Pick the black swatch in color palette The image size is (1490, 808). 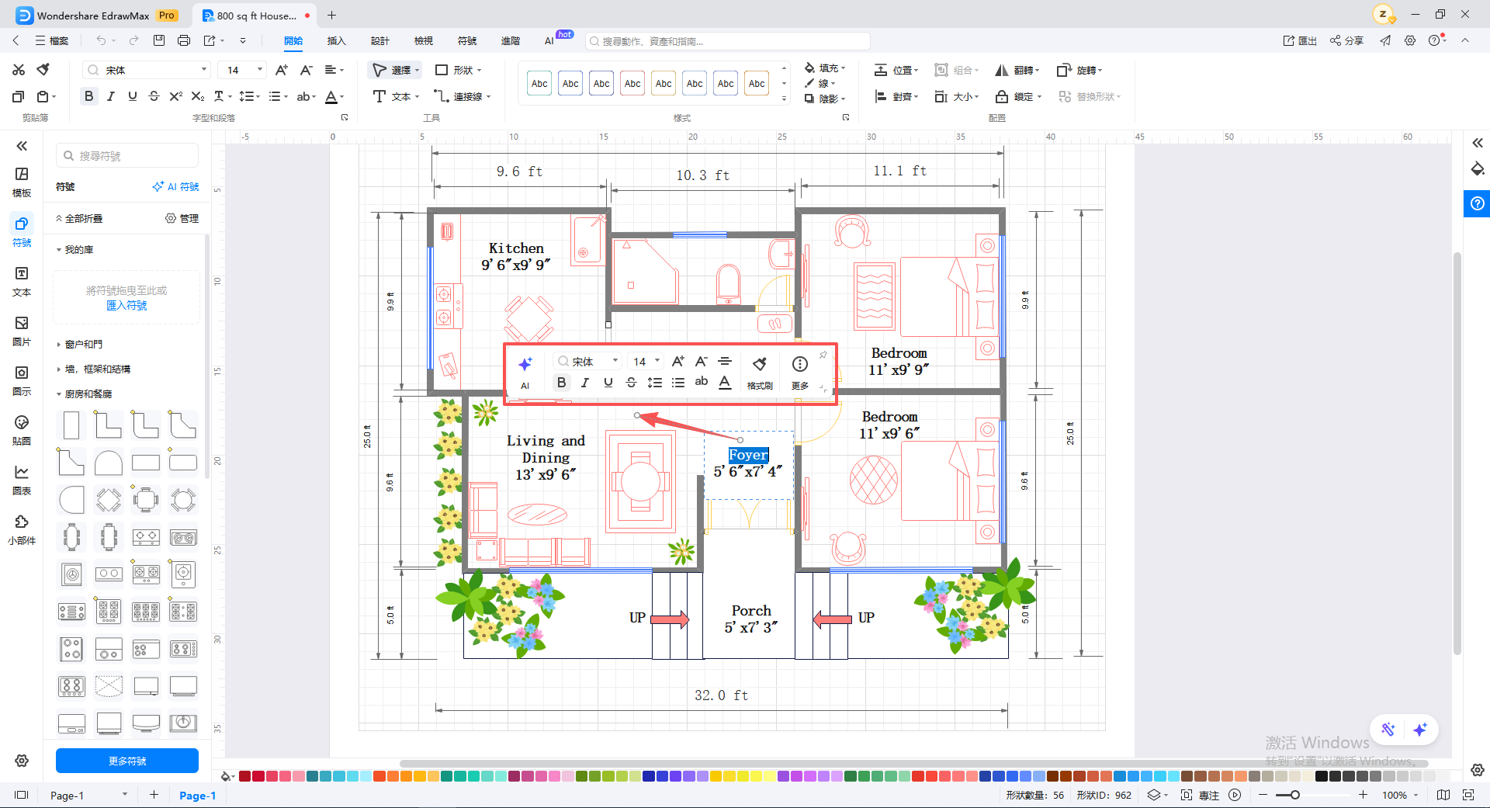point(1322,776)
